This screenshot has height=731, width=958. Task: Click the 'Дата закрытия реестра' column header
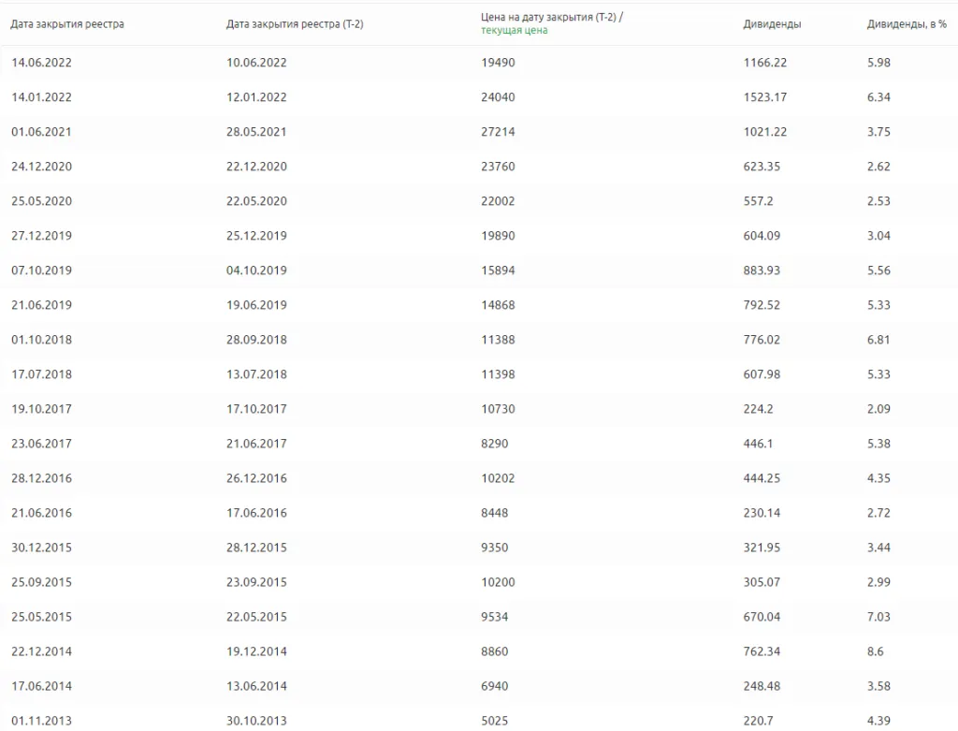pyautogui.click(x=67, y=23)
